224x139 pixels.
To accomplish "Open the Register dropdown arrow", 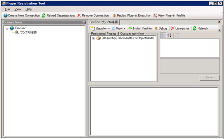I will pos(109,28).
